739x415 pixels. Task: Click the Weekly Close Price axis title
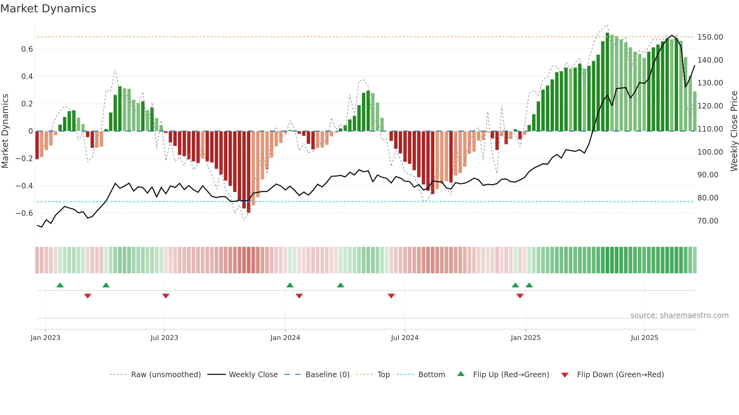click(x=734, y=131)
